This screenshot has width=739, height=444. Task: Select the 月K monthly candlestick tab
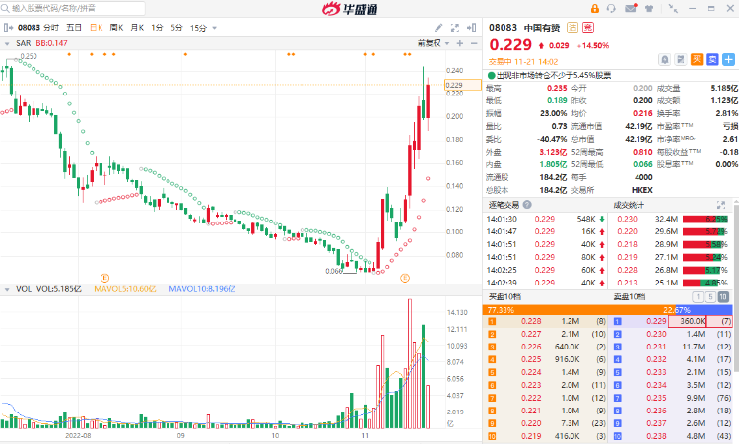(137, 28)
